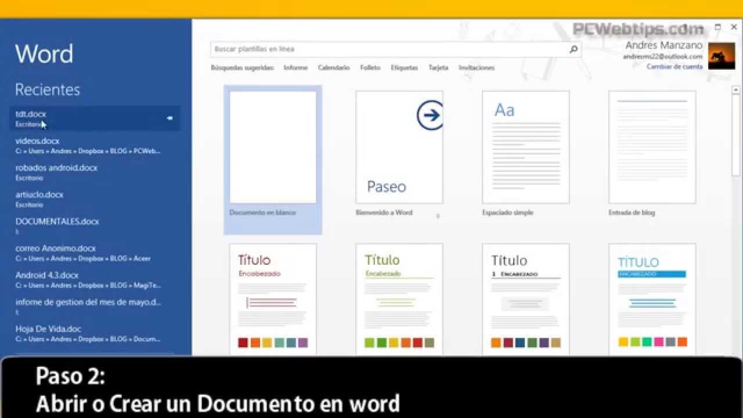Search suggested term Informe
Screen dimensions: 743x418
(295, 68)
